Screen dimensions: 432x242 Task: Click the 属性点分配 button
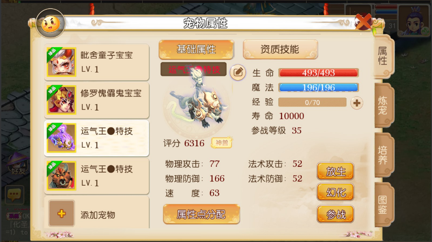point(201,214)
